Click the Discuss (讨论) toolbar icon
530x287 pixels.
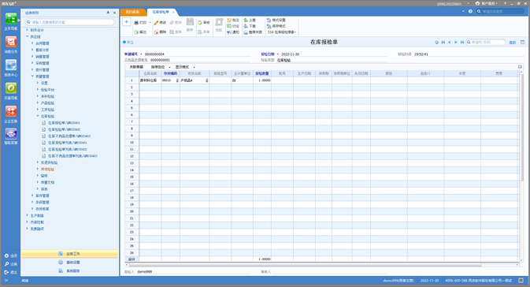[229, 26]
